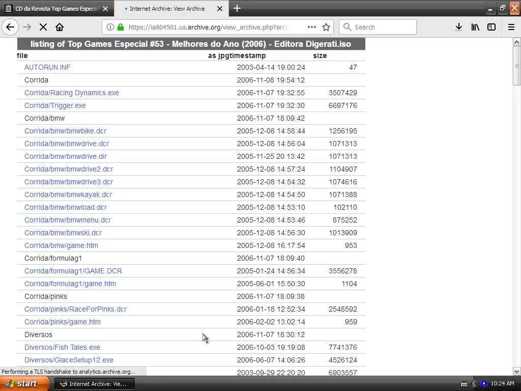Download Diversos/Fish Tales.exe
Screen dimensions: 521x391
coord(62,347)
